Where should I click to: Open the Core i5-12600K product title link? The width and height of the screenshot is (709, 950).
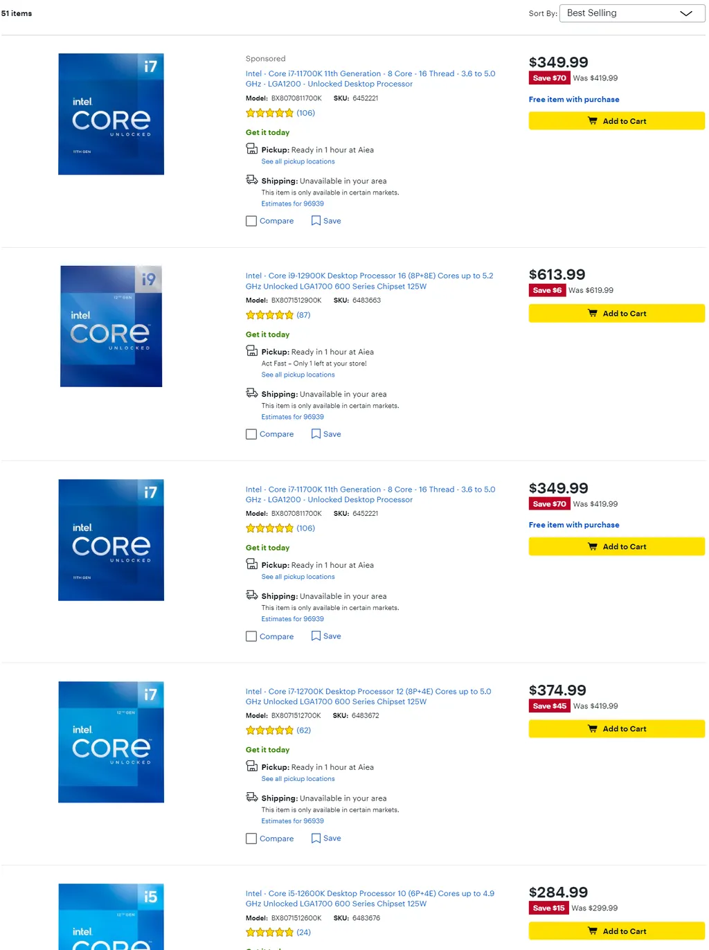pos(370,899)
